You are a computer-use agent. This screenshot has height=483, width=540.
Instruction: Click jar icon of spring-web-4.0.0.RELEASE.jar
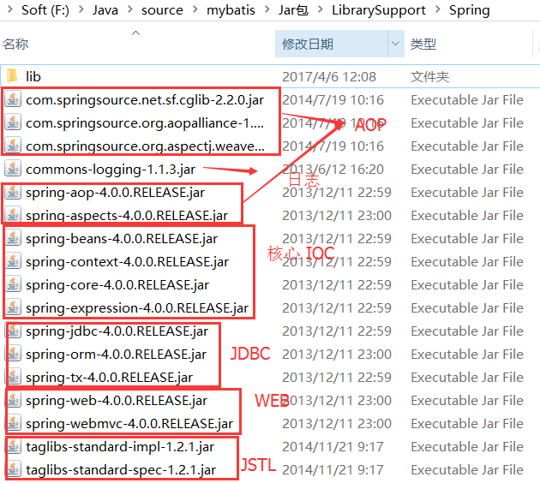[x=13, y=400]
